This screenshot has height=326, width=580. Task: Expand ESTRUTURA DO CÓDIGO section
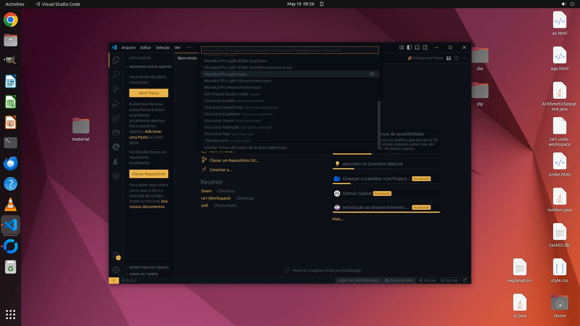click(x=149, y=267)
